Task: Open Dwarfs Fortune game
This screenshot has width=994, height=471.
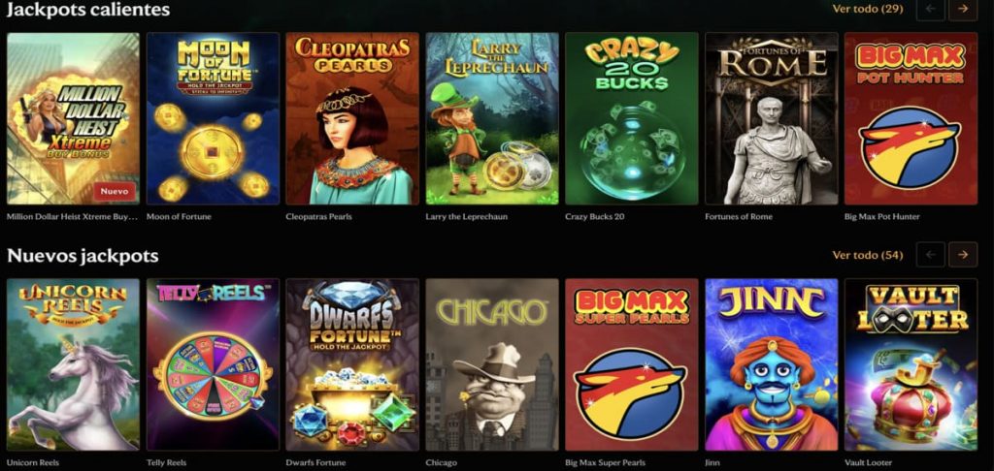Action: coord(352,364)
